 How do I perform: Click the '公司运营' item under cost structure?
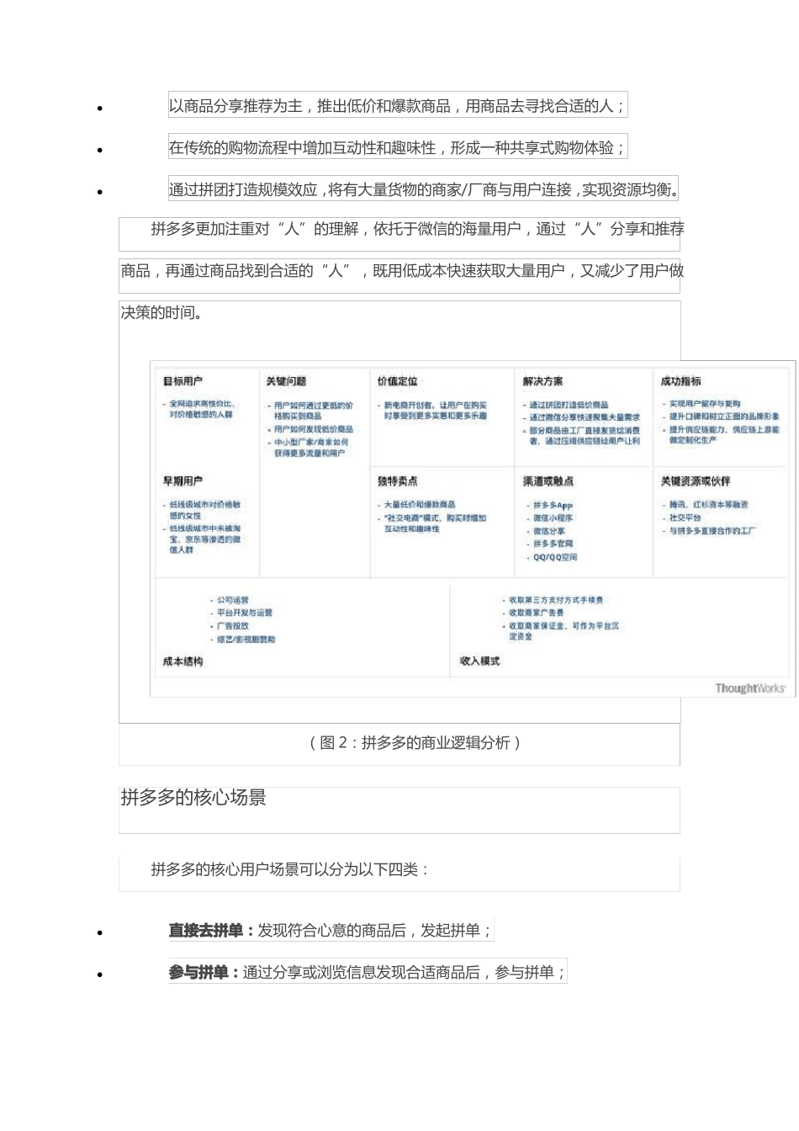click(x=233, y=600)
